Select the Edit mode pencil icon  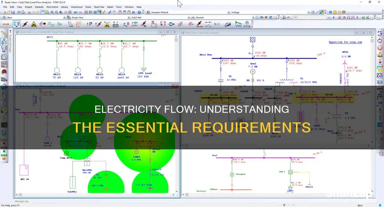6,24
